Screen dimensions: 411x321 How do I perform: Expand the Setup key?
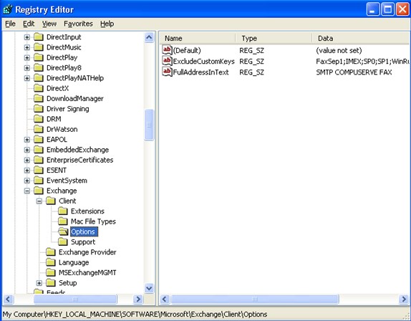pos(39,283)
